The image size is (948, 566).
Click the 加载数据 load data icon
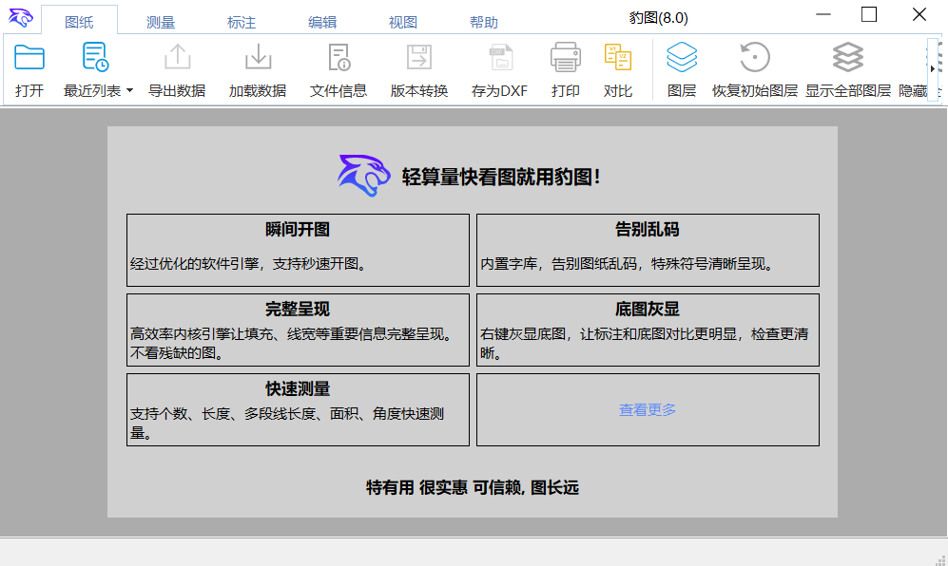coord(259,57)
